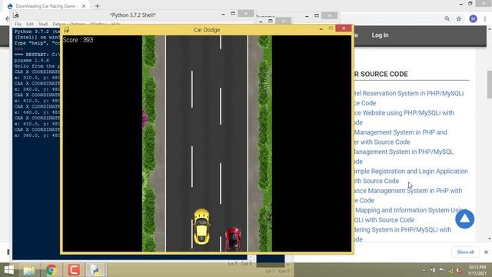Click the Chrome back arrow
The width and height of the screenshot is (492, 277).
(8, 18)
